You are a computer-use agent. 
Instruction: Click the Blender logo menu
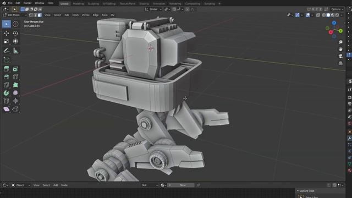point(4,3)
